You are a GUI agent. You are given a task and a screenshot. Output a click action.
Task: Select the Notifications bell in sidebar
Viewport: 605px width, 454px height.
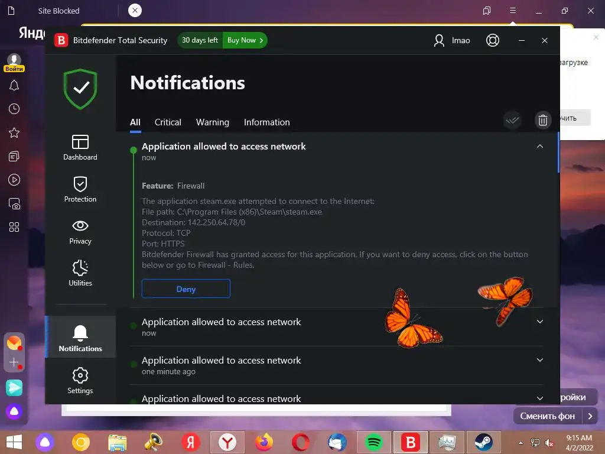coord(80,338)
